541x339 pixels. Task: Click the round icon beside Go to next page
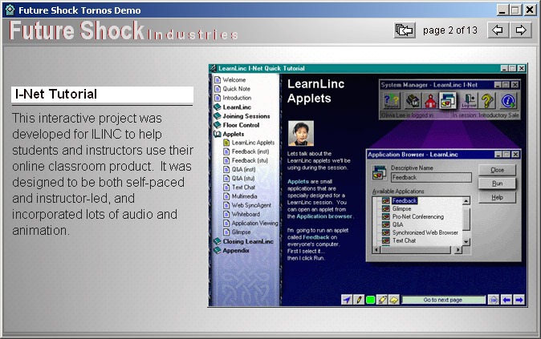click(494, 300)
